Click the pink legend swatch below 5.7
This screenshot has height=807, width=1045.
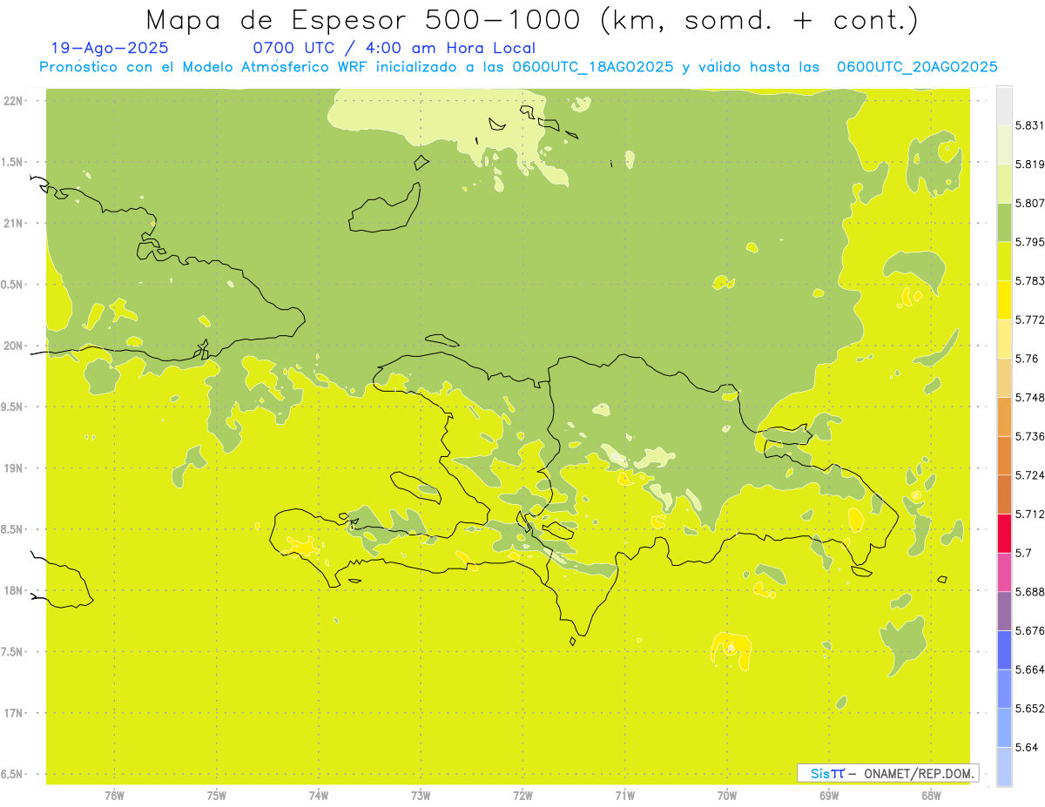coord(1004,572)
